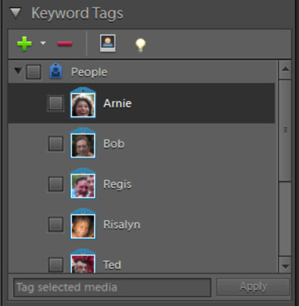This screenshot has height=306, width=299.
Task: Enable the Bob tag checkbox
Action: coord(56,144)
